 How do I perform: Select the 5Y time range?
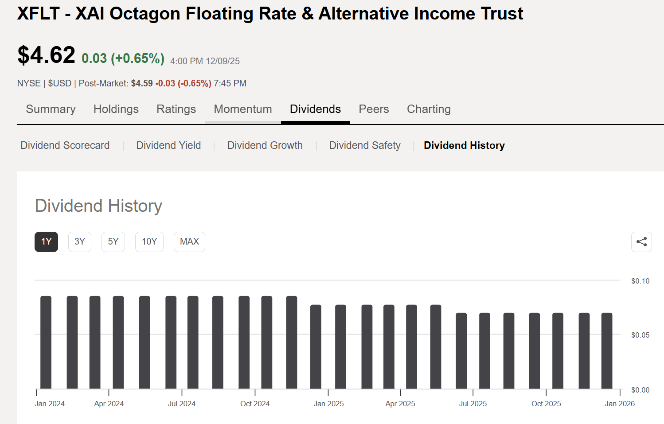(113, 241)
